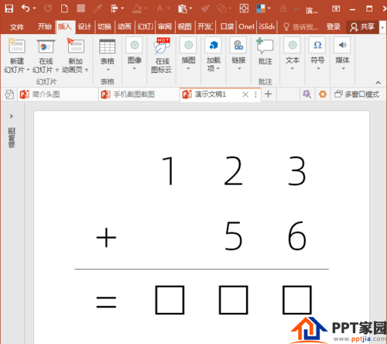Collapse the ribbon with the caret arrow

point(378,82)
